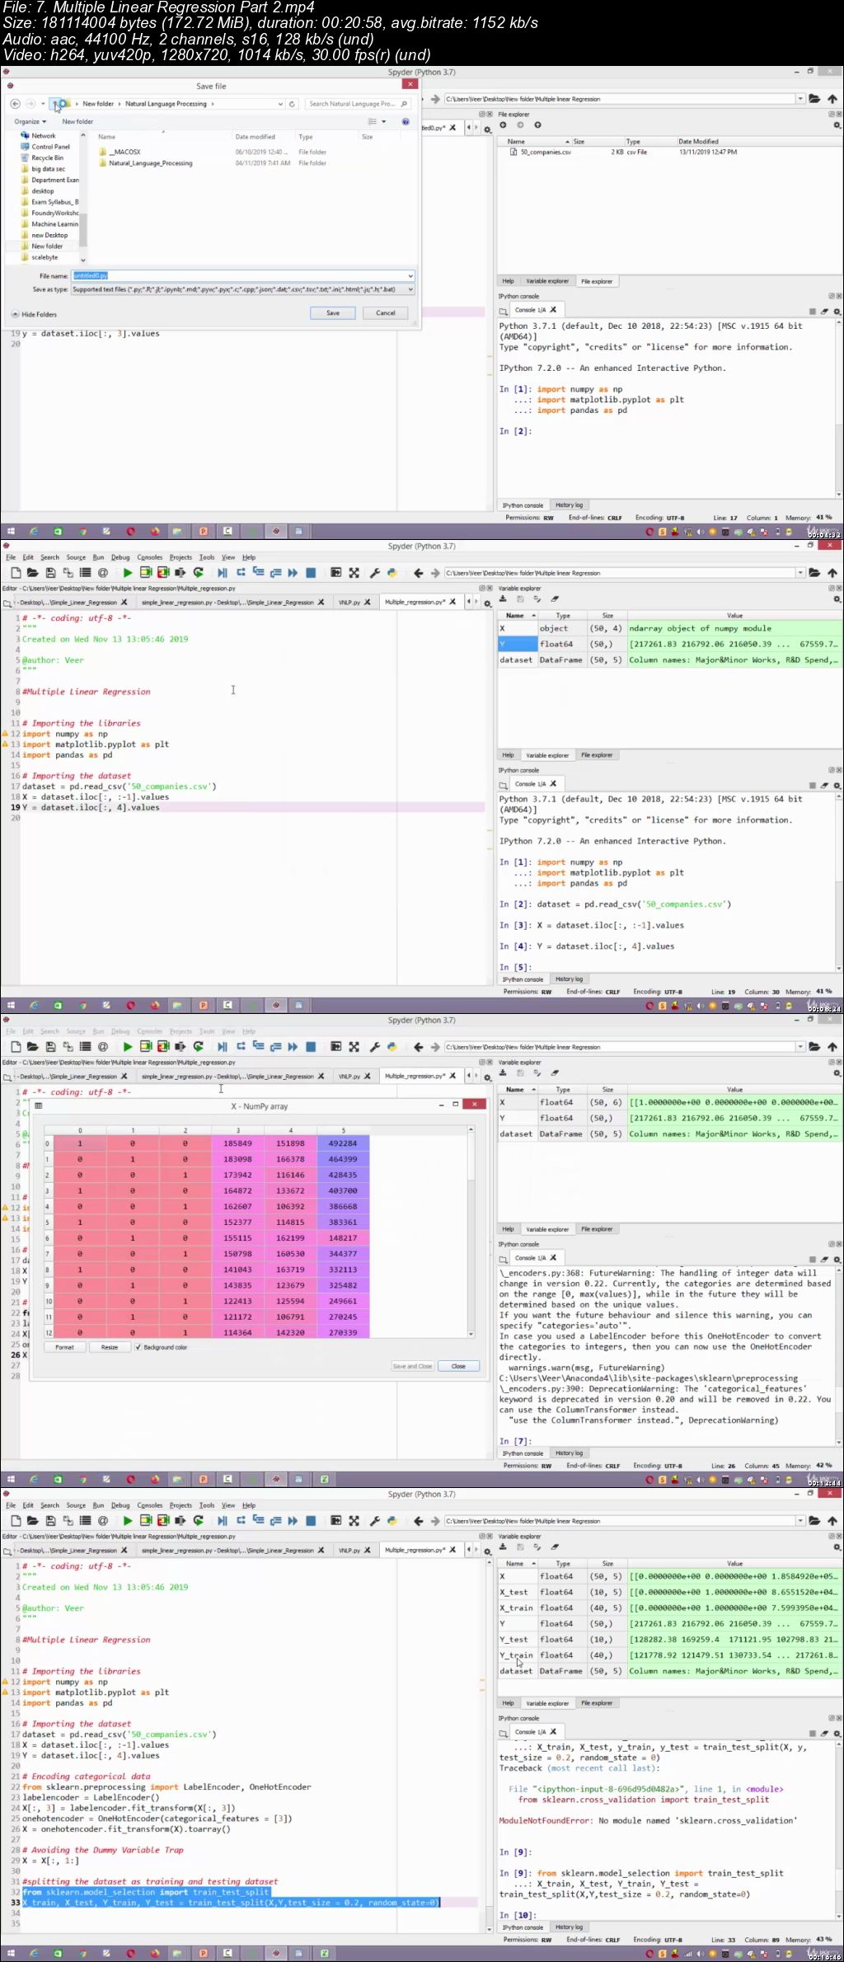This screenshot has height=1962, width=844.
Task: Toggle the Background color checkbox in NumPy array viewer
Action: [138, 1347]
